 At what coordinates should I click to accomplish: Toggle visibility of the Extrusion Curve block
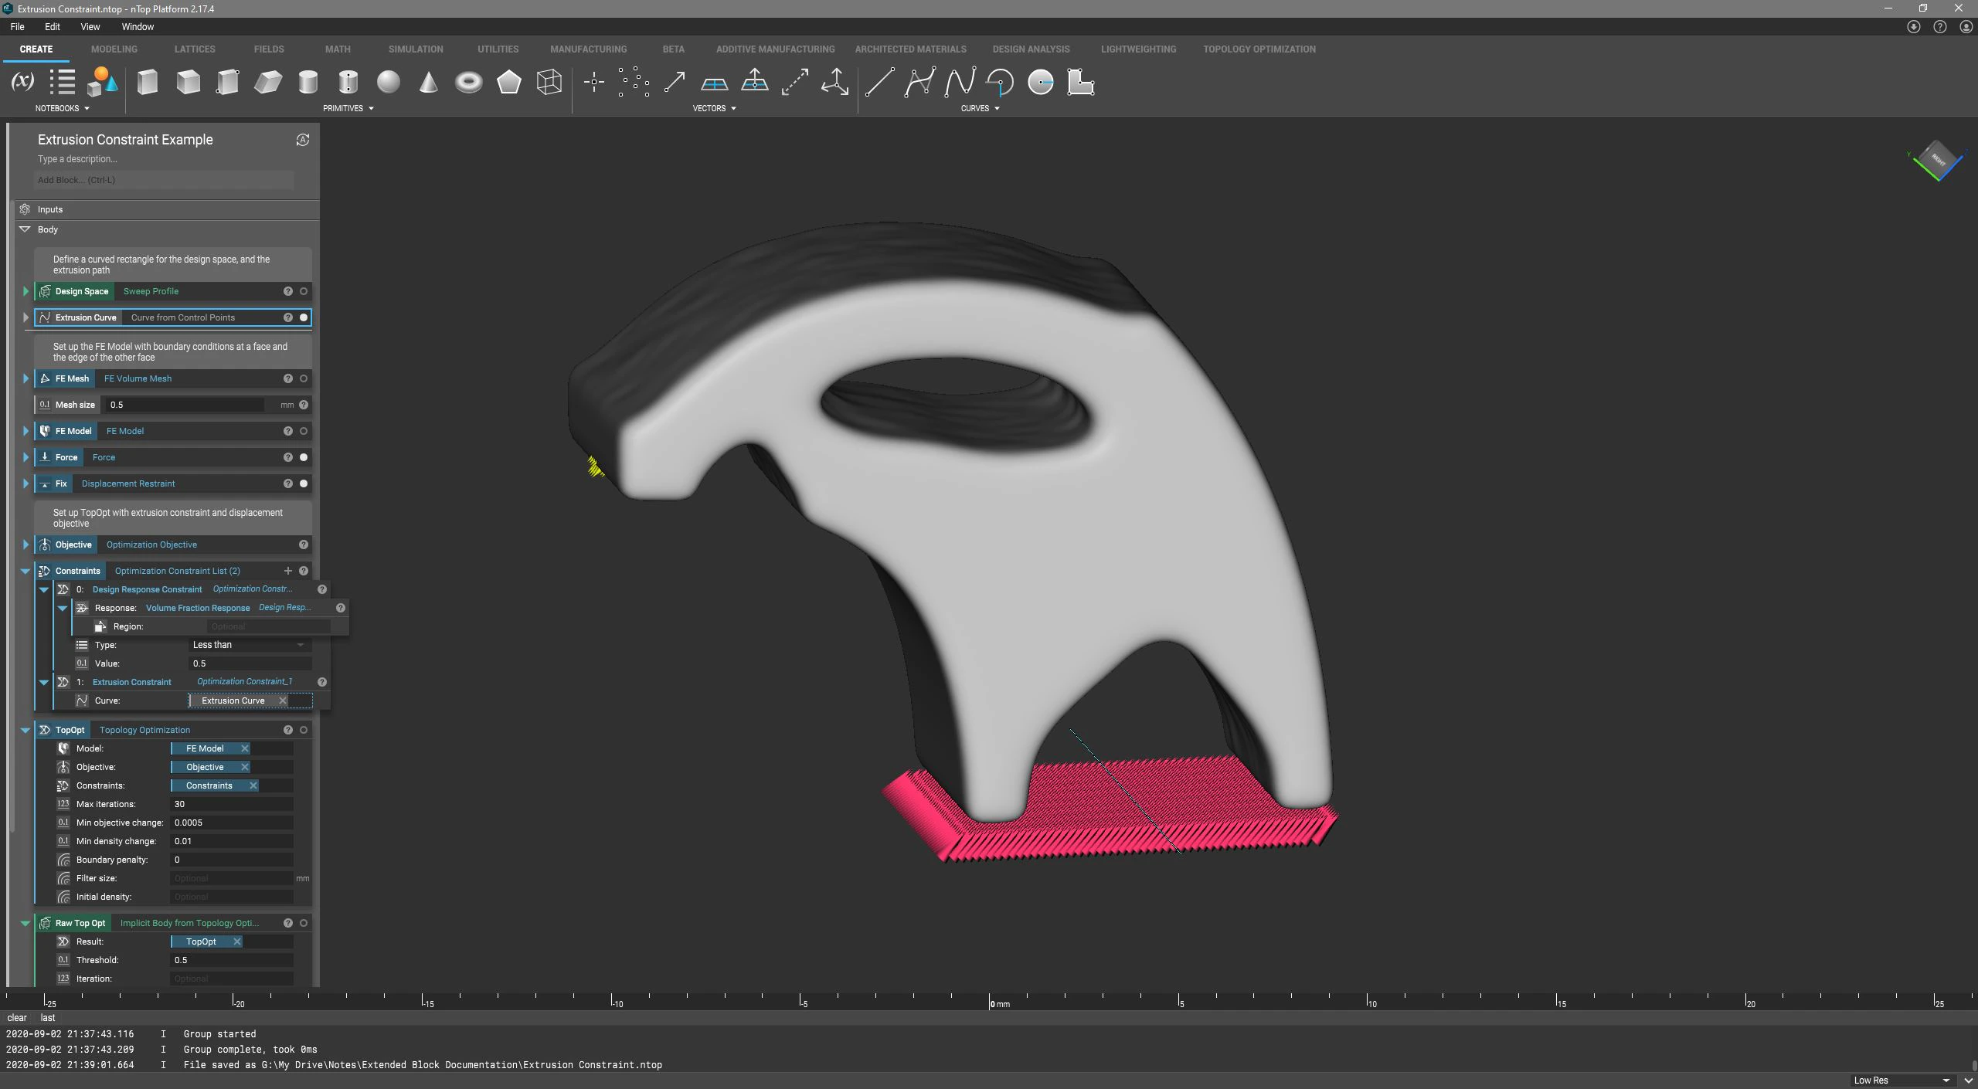[x=303, y=317]
